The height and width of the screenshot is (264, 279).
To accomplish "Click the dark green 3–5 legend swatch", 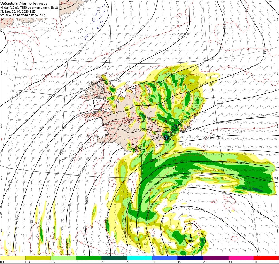I will [114, 258].
